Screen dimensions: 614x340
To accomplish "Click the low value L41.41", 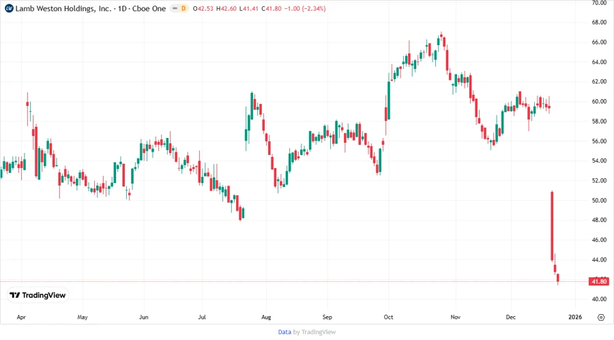I will [248, 9].
